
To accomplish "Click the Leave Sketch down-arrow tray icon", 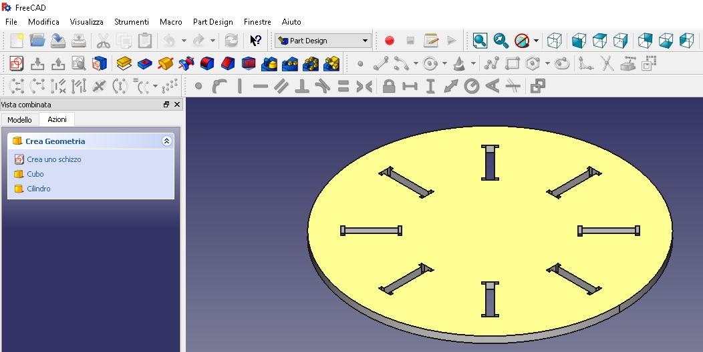I will click(x=37, y=63).
